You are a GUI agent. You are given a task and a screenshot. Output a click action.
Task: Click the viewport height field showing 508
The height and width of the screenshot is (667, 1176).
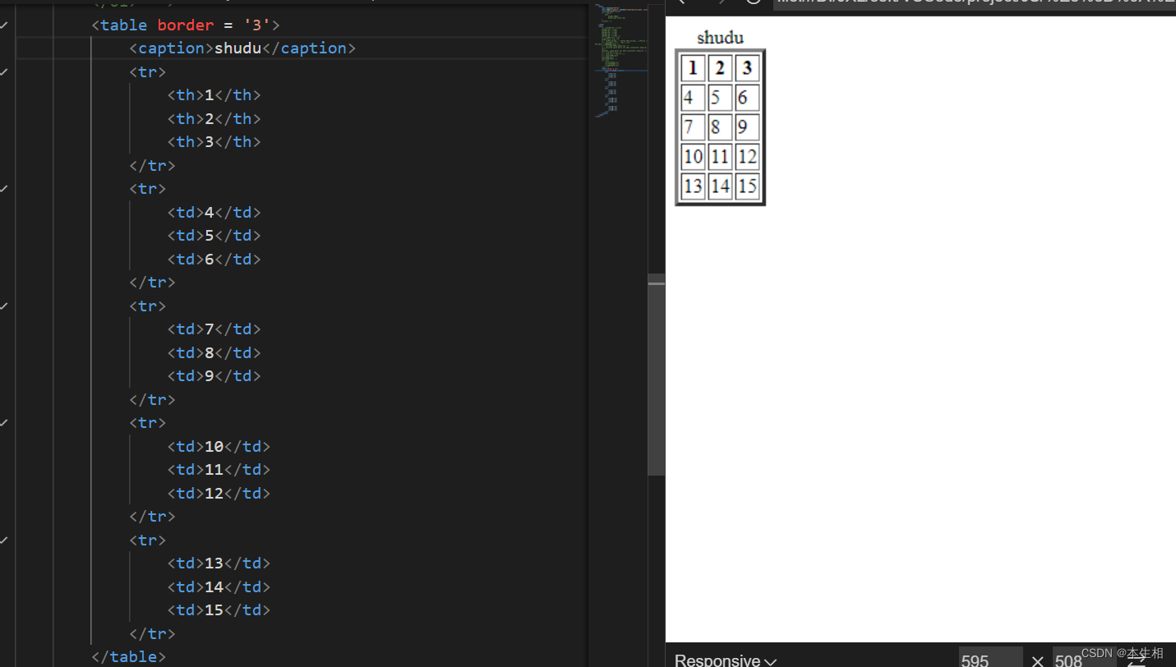[1083, 659]
